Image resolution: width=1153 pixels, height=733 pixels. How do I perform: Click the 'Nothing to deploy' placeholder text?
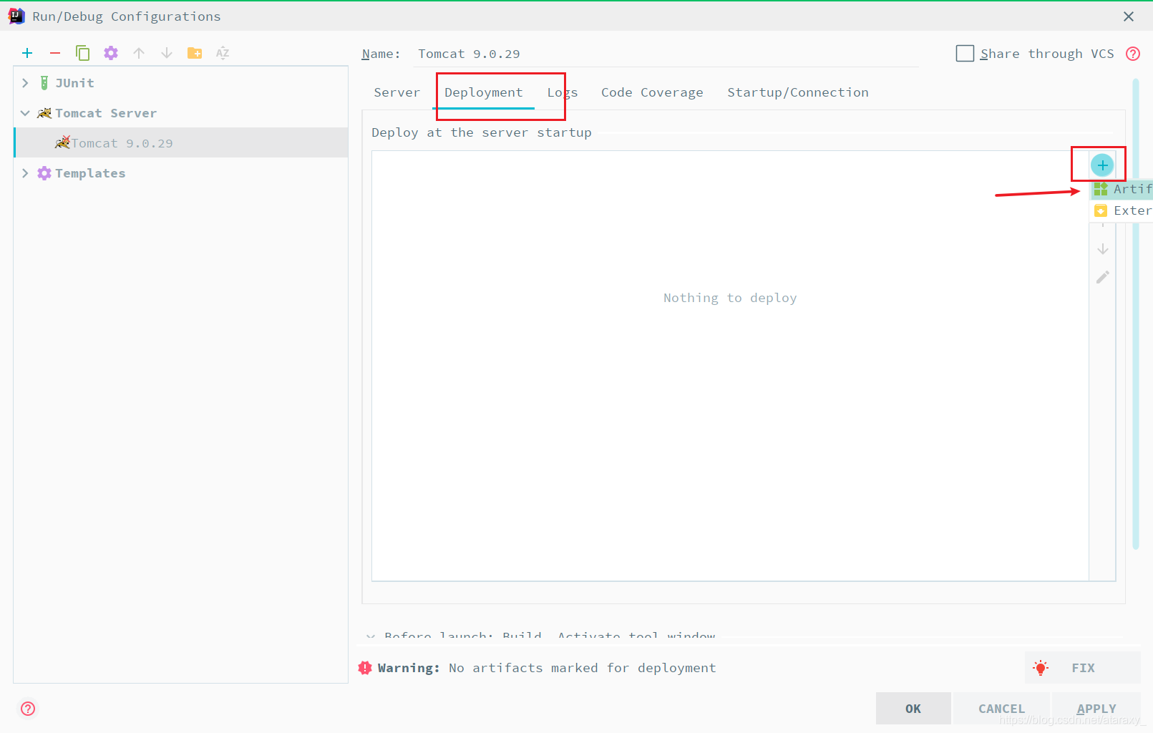click(730, 298)
